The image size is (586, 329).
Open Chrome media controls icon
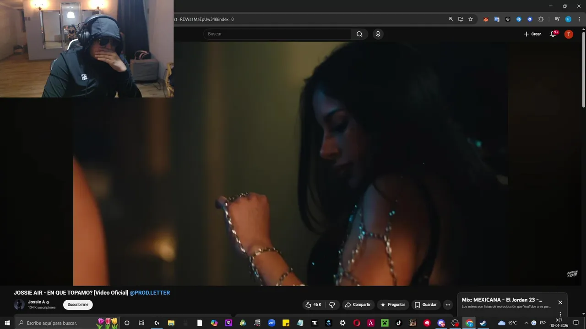pyautogui.click(x=557, y=19)
